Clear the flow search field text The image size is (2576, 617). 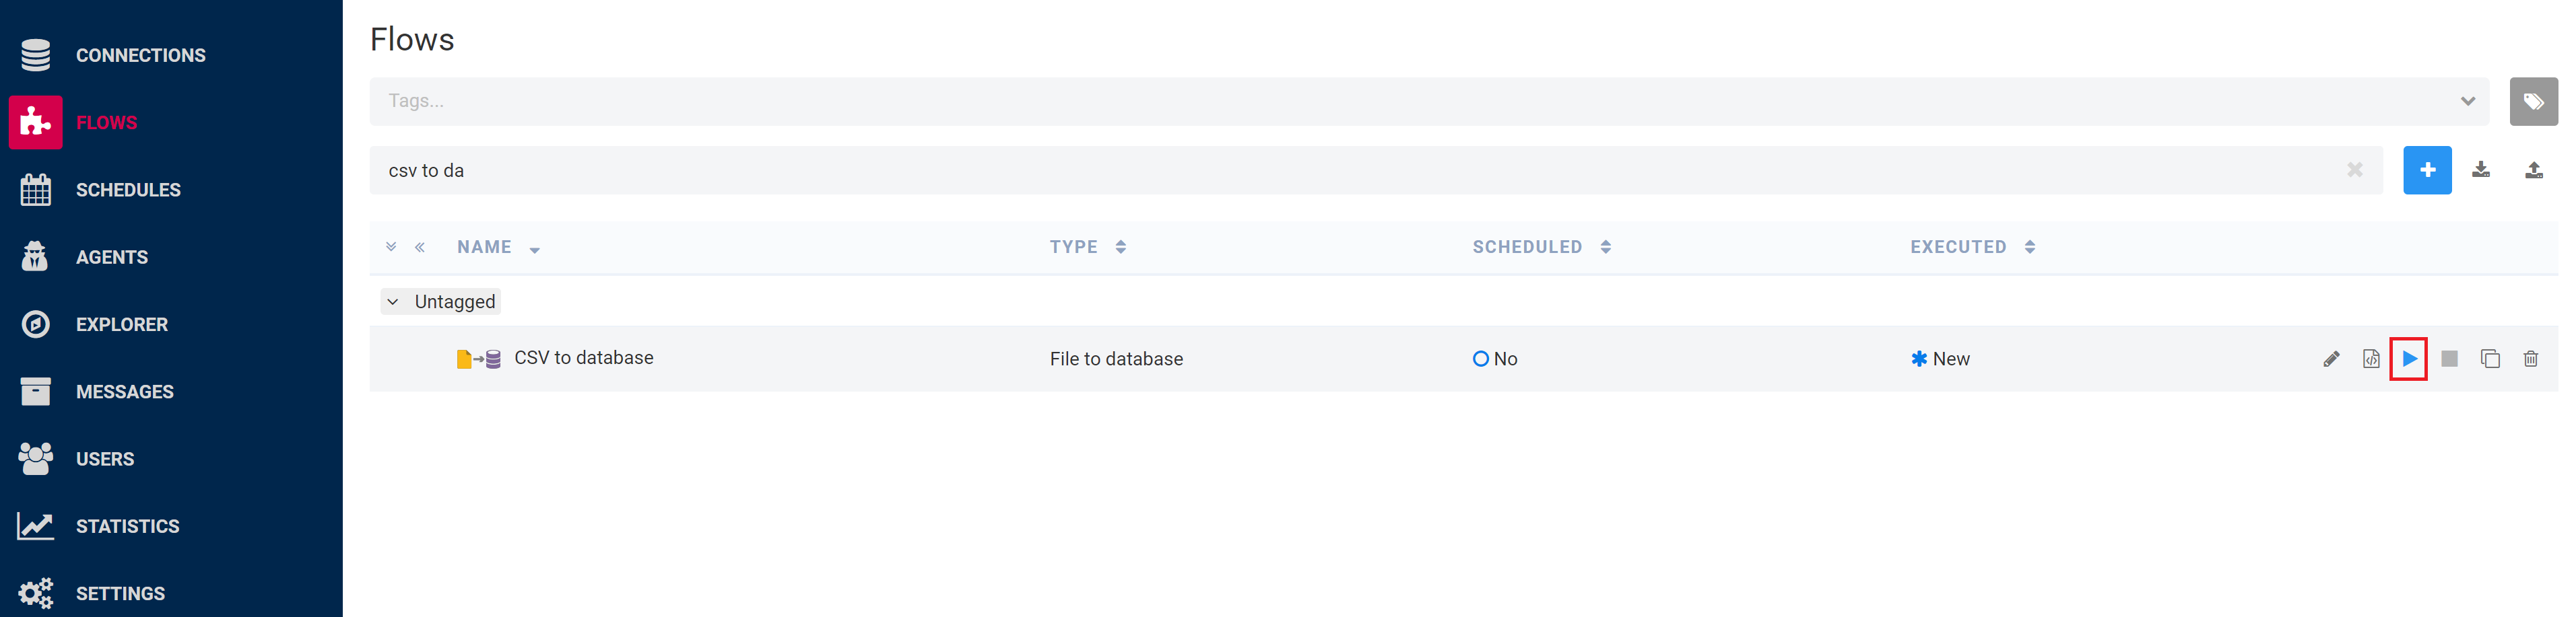pyautogui.click(x=2355, y=170)
